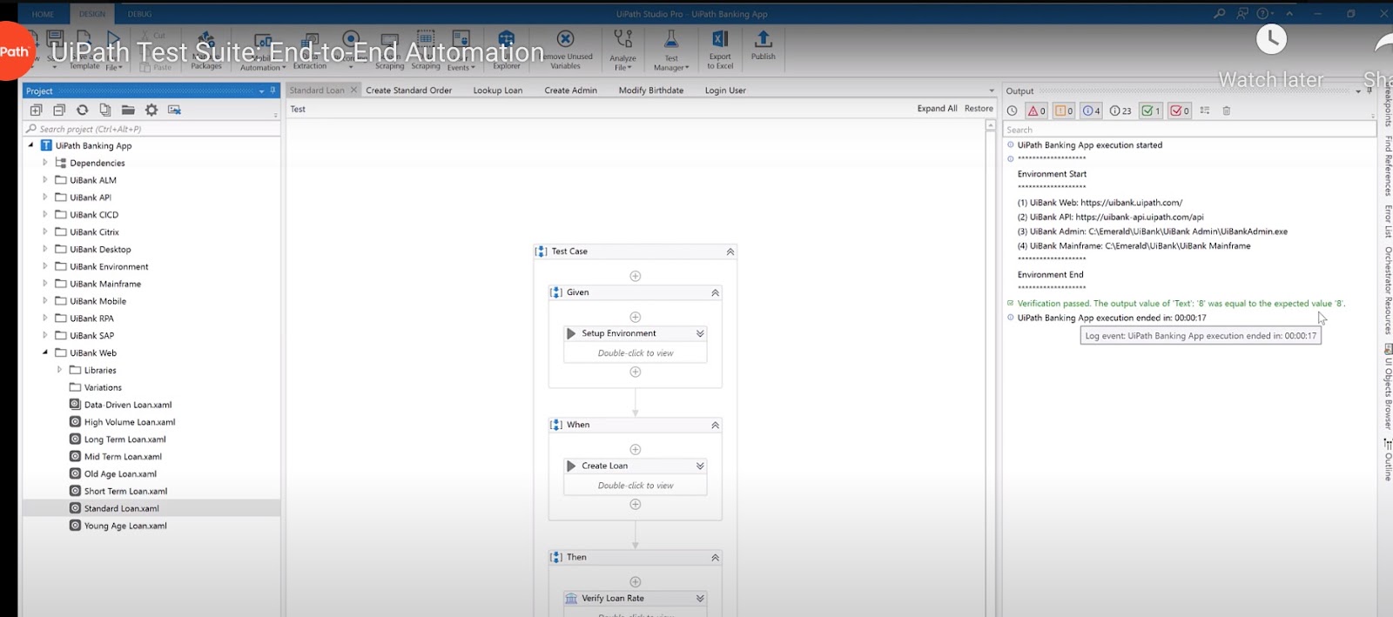Open the Error List side panel
The height and width of the screenshot is (617, 1393).
1387,221
